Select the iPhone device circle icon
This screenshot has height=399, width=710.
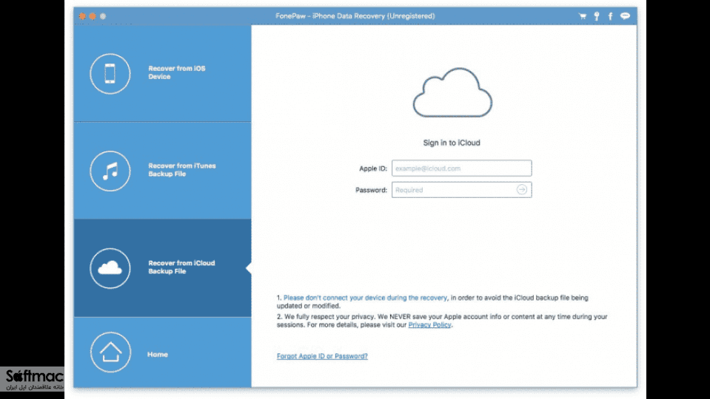110,74
